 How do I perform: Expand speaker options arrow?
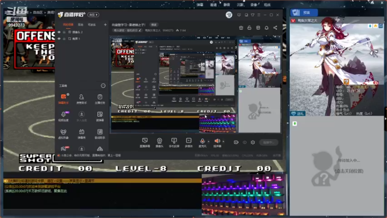point(223,141)
